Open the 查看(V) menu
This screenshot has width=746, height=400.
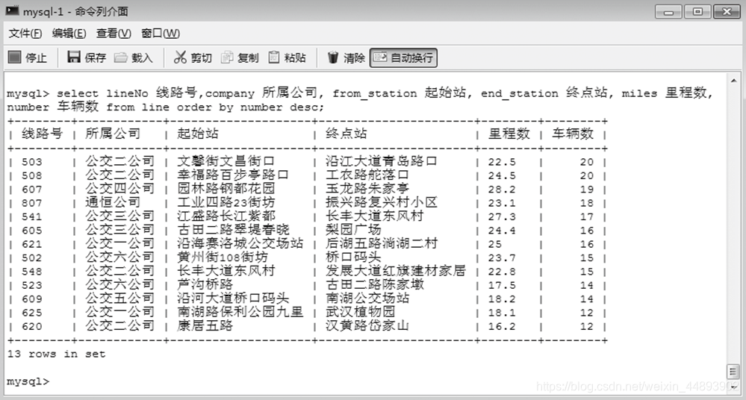[x=114, y=34]
